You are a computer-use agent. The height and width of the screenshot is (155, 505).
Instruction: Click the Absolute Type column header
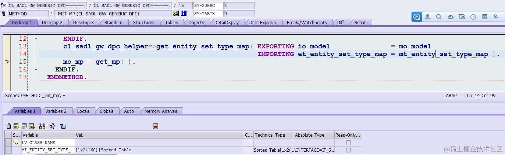314,135
